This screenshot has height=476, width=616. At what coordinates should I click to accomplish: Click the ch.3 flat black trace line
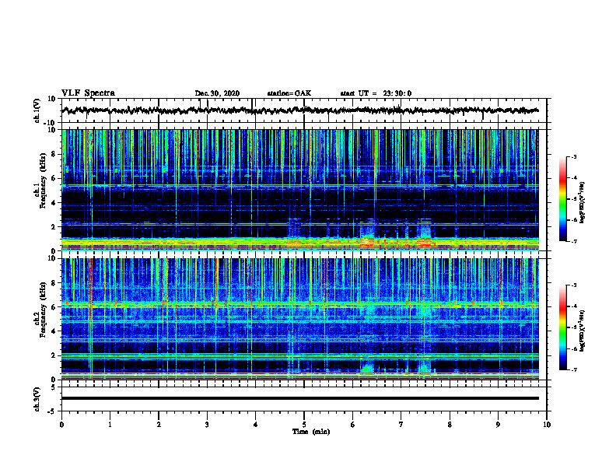(300, 398)
